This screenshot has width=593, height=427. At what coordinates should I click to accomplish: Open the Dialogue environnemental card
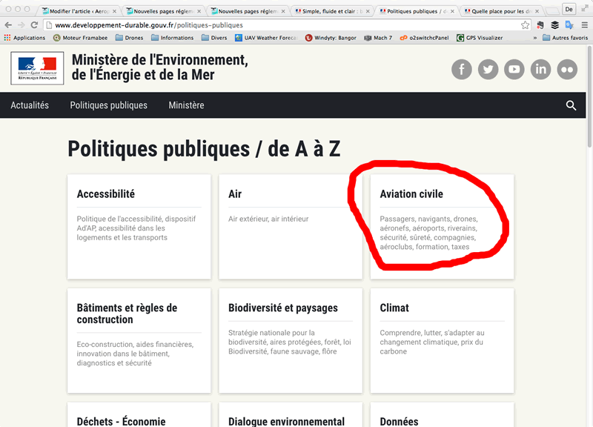(x=291, y=415)
